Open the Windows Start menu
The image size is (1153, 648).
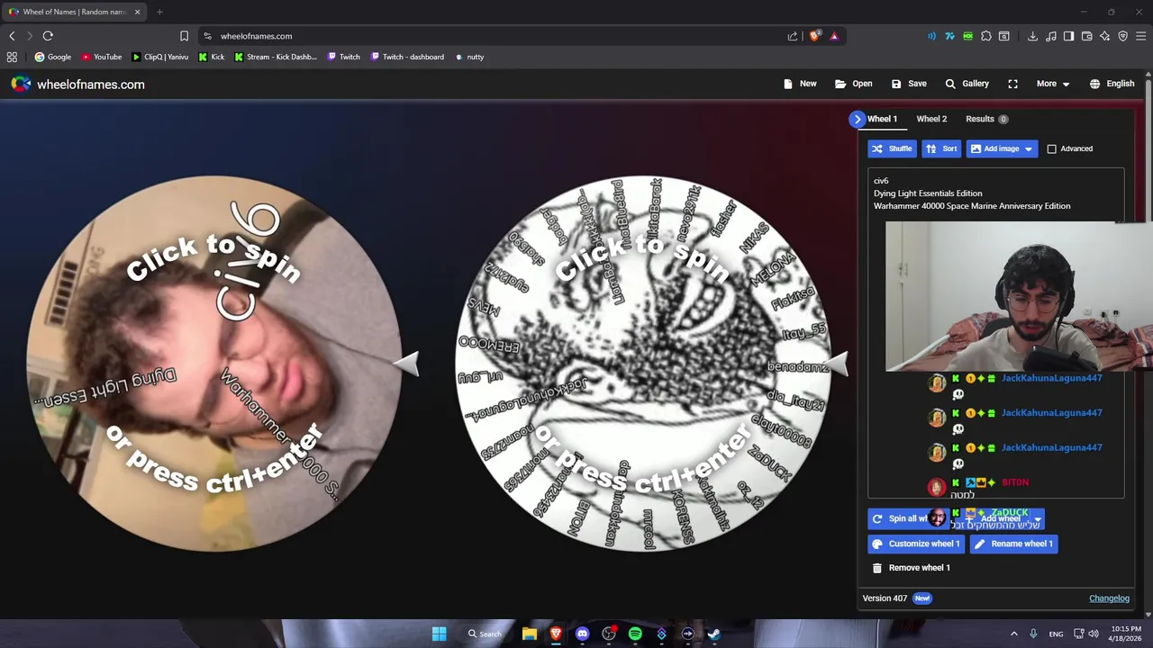[439, 634]
